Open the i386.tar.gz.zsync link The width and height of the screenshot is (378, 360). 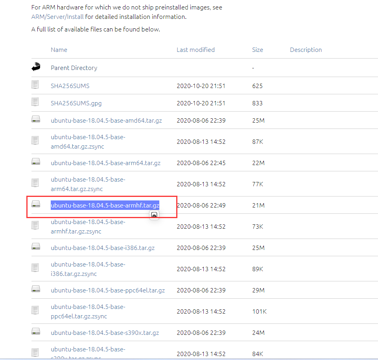pyautogui.click(x=88, y=269)
